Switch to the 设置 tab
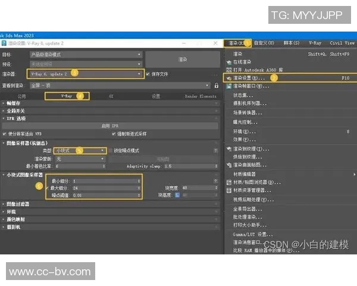357x286 pixels. pyautogui.click(x=156, y=97)
